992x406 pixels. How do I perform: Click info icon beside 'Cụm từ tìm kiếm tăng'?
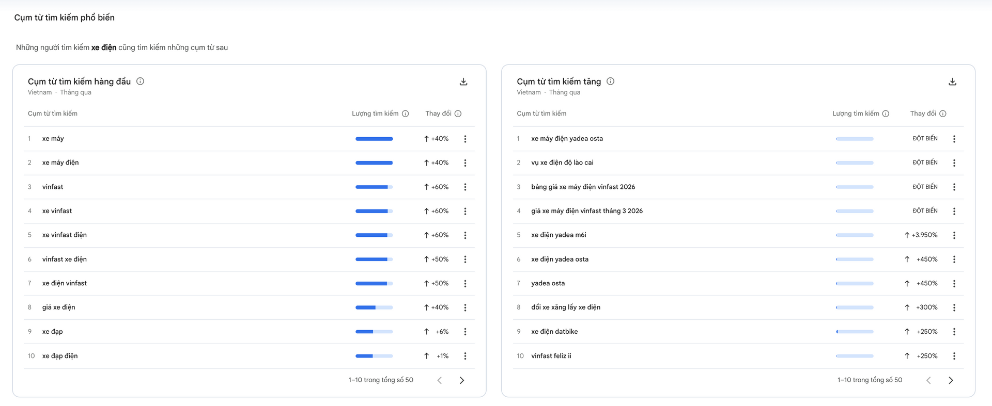pos(610,82)
